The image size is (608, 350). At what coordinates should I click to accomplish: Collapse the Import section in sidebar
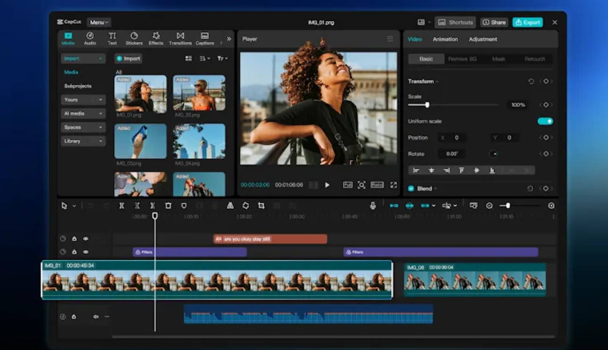click(x=83, y=59)
